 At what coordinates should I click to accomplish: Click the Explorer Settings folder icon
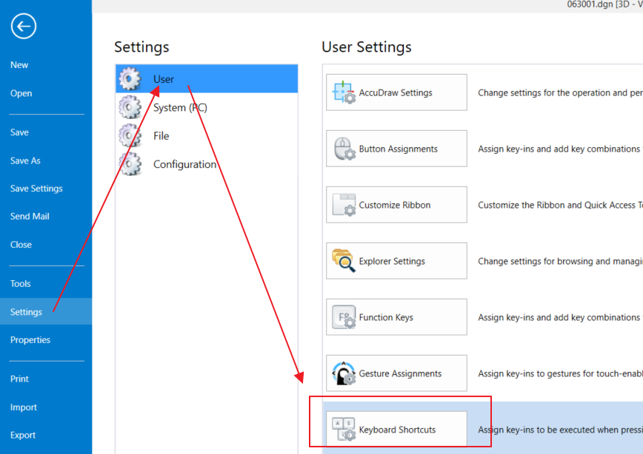click(344, 261)
